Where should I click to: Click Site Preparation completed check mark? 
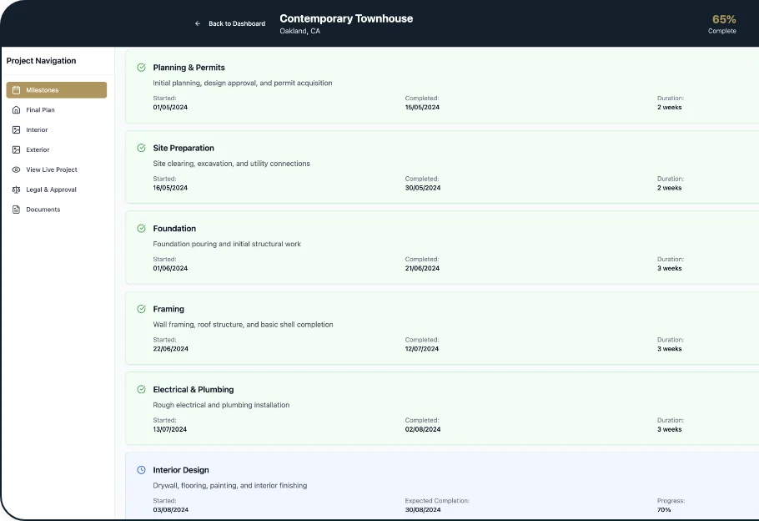click(141, 148)
